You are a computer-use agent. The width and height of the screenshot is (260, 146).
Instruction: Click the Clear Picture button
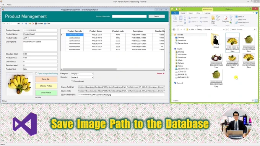tap(46, 93)
